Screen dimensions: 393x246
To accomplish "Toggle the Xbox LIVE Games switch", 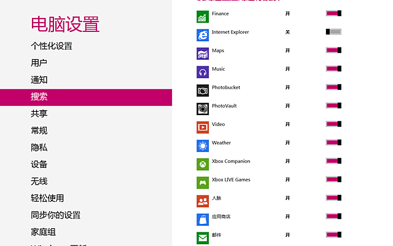I will (x=333, y=179).
